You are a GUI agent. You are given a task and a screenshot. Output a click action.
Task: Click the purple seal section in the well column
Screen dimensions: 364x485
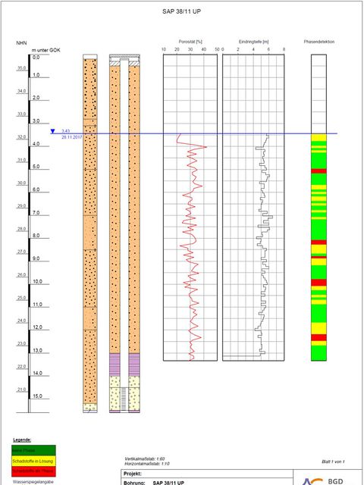coord(124,365)
